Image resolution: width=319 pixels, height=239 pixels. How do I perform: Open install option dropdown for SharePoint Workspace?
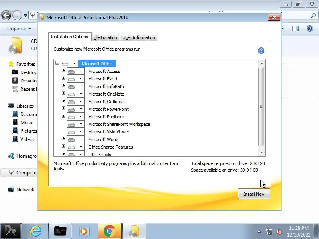pos(81,124)
